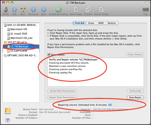Click the orange FireWire drive icon at bottom

pyautogui.click(x=8, y=111)
